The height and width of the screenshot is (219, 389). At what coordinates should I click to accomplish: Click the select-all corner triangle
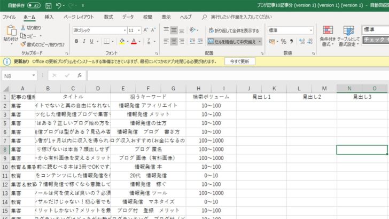coord(6,89)
